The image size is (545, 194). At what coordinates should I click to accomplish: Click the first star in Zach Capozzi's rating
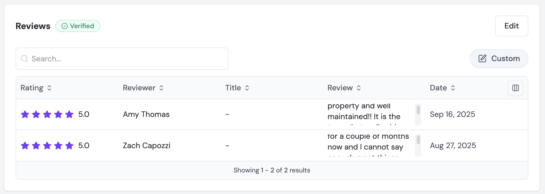(25, 145)
